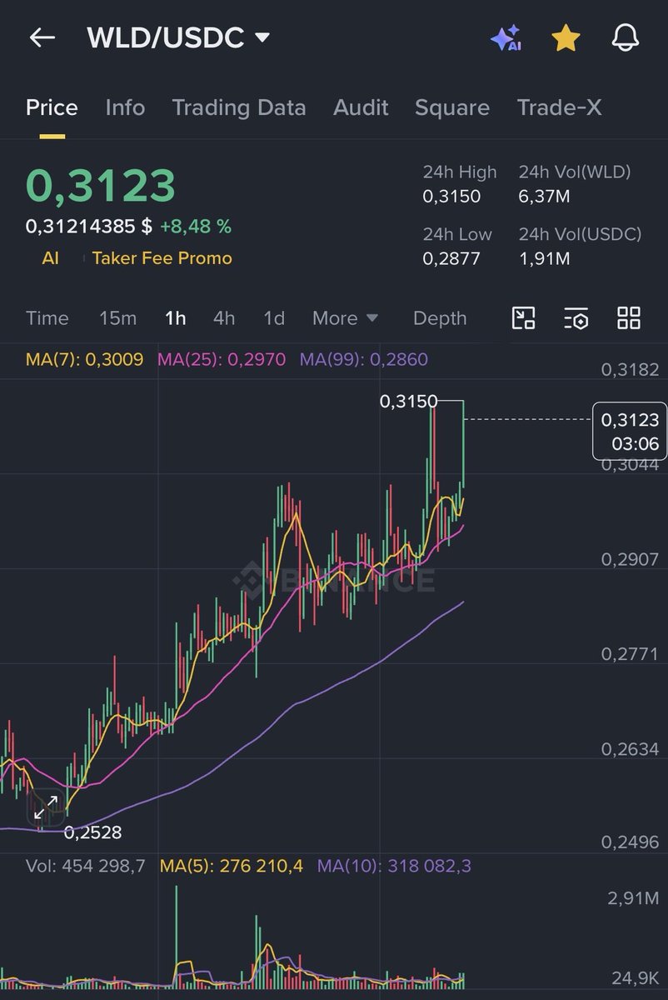Open the Depth chart view
The width and height of the screenshot is (668, 1000).
440,318
